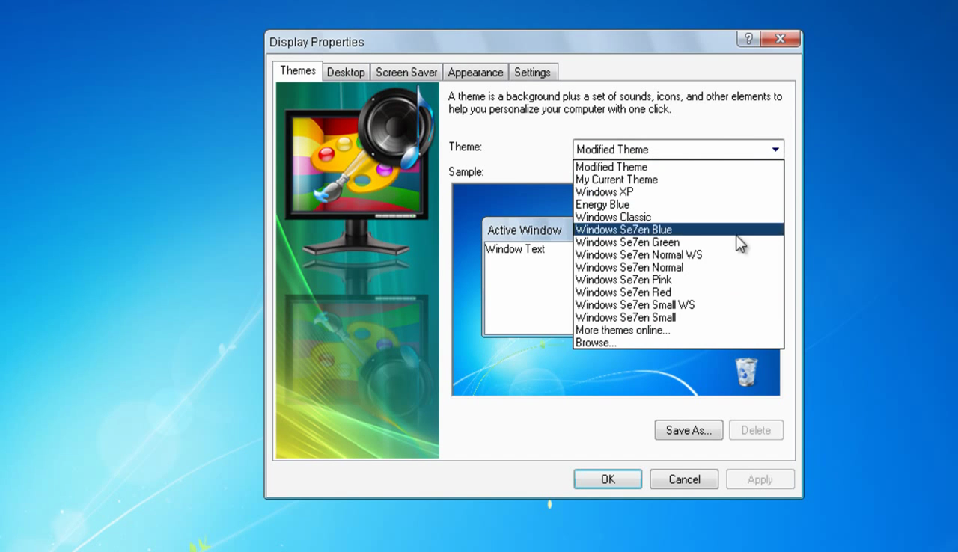
Task: Click the Apply button
Action: 760,479
